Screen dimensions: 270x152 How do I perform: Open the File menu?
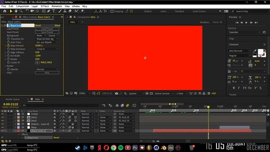(x=4, y=6)
